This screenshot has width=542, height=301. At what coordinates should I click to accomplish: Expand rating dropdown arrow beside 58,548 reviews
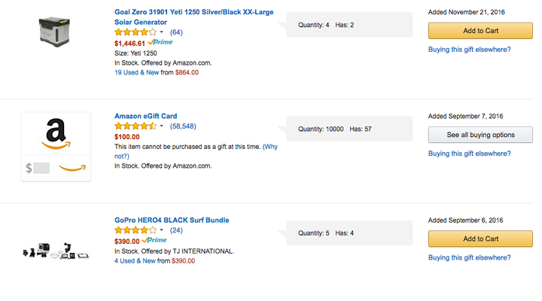click(x=161, y=126)
